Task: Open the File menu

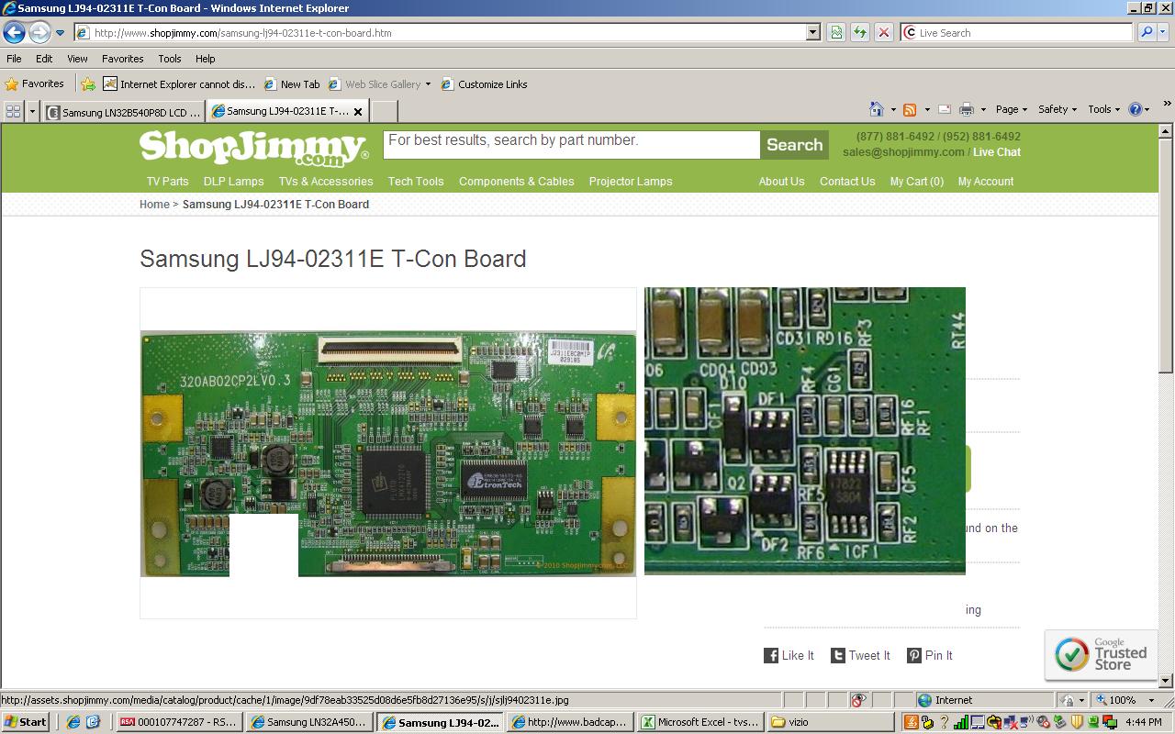Action: pyautogui.click(x=14, y=59)
